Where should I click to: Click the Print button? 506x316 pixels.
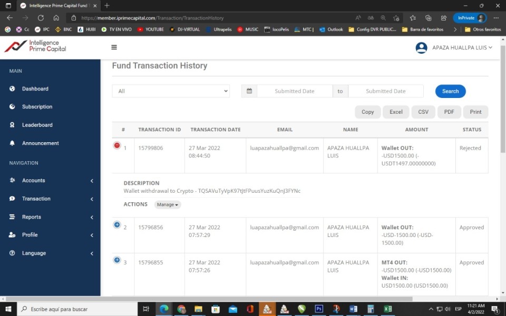point(475,112)
